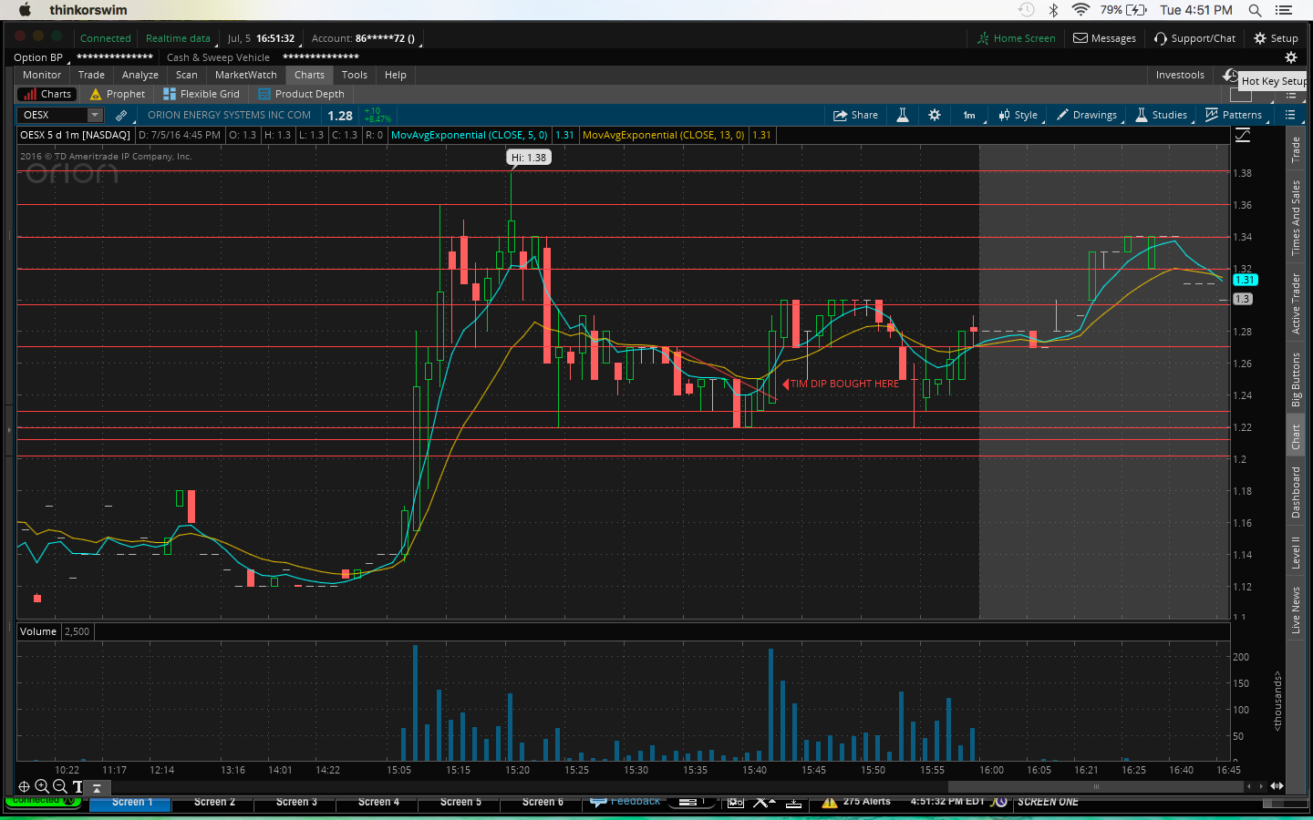The width and height of the screenshot is (1313, 820).
Task: Open macOS Notification Center list icon
Action: point(1284,10)
